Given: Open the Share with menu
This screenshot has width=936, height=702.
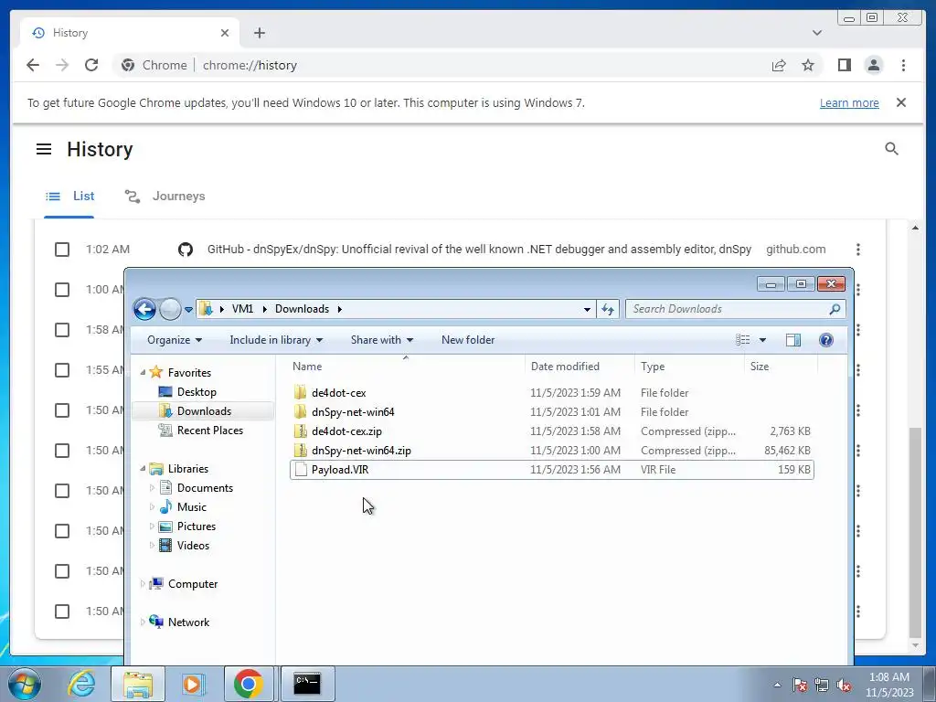Looking at the screenshot, I should [382, 340].
